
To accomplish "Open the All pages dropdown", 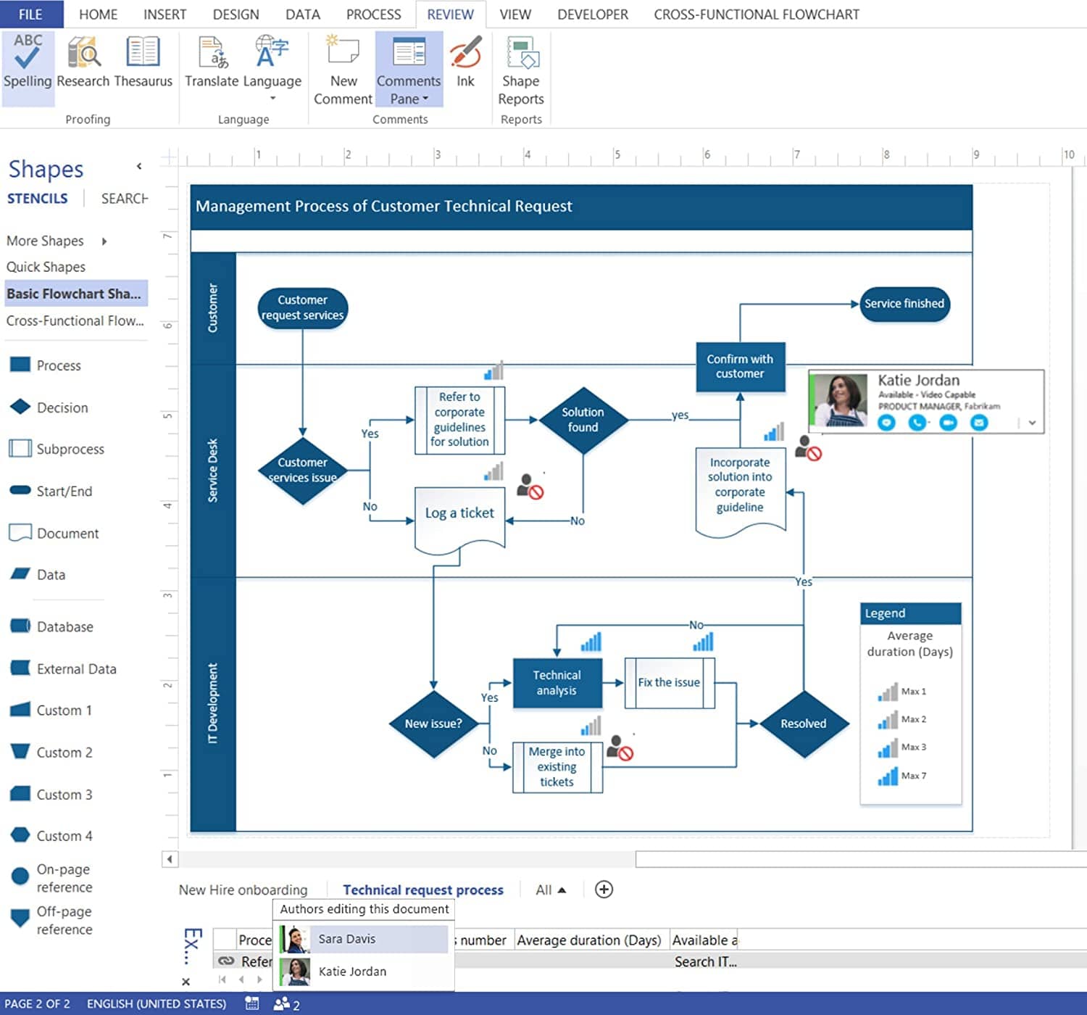I will [549, 890].
